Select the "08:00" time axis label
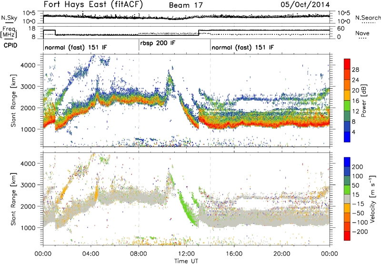This screenshot has width=381, height=264. (139, 254)
